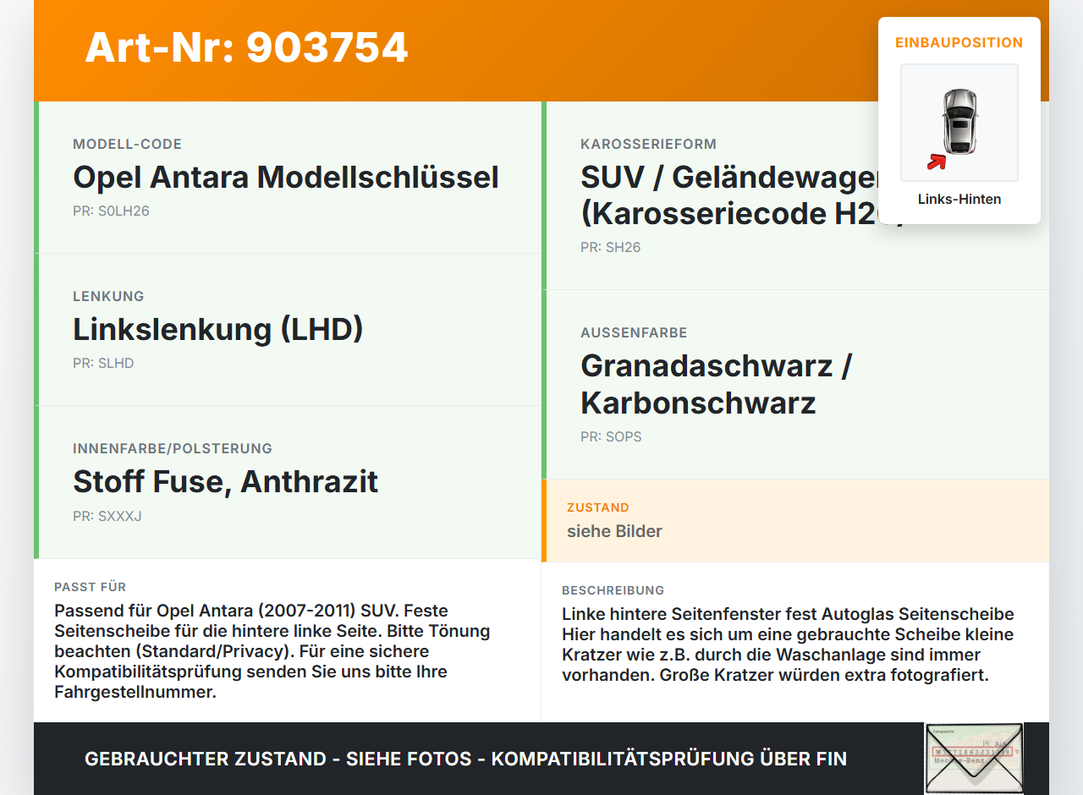Click the car top-view image under Einbauposition
Image resolution: width=1083 pixels, height=795 pixels.
coord(959,123)
